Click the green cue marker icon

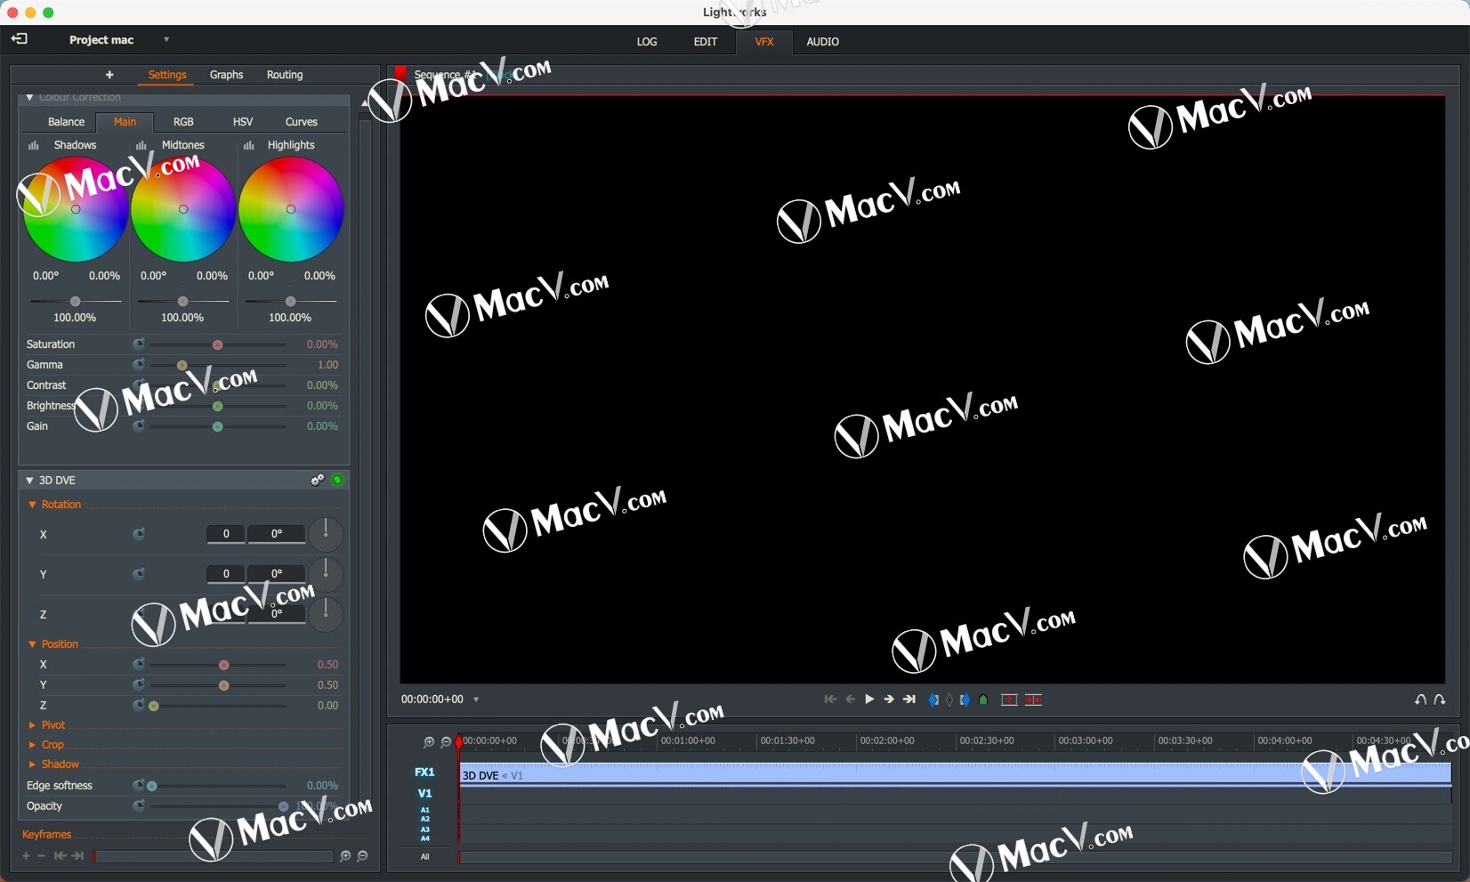tap(983, 700)
